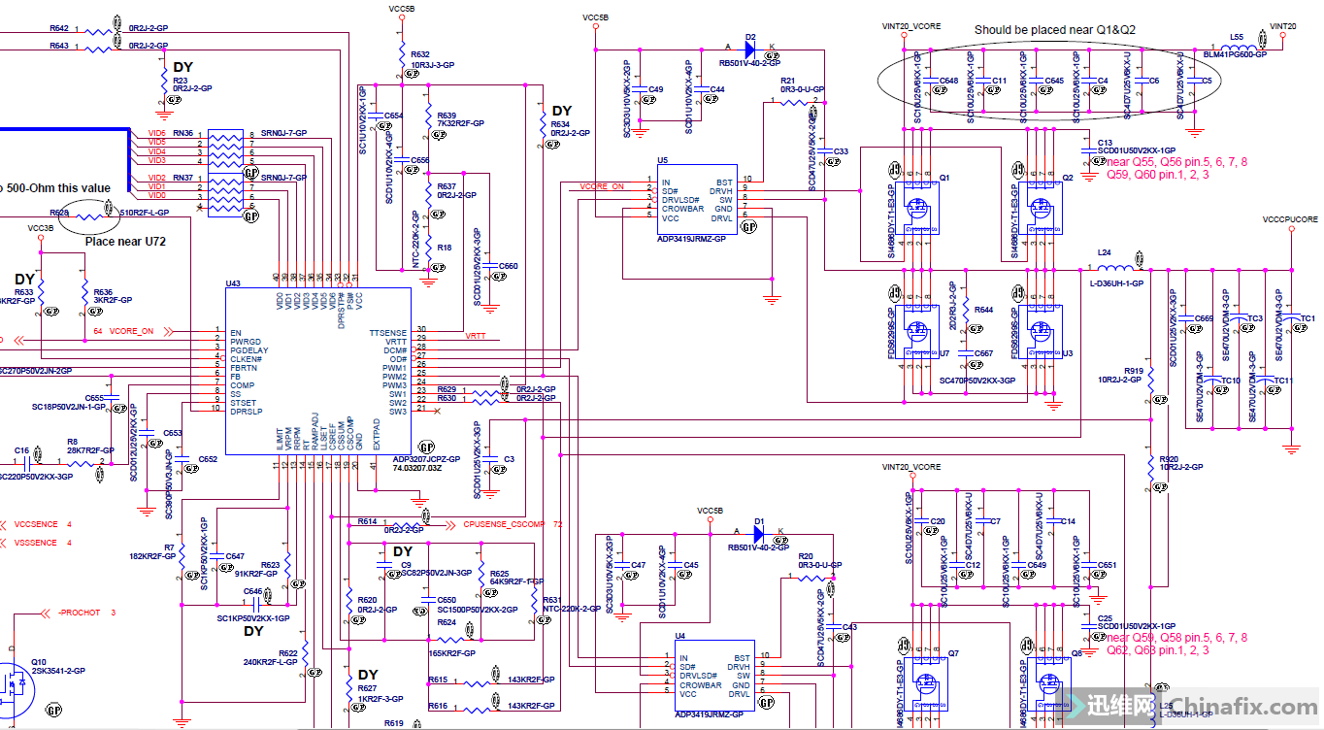
Task: Select the VINT20 net label near L55
Action: [x=1282, y=26]
